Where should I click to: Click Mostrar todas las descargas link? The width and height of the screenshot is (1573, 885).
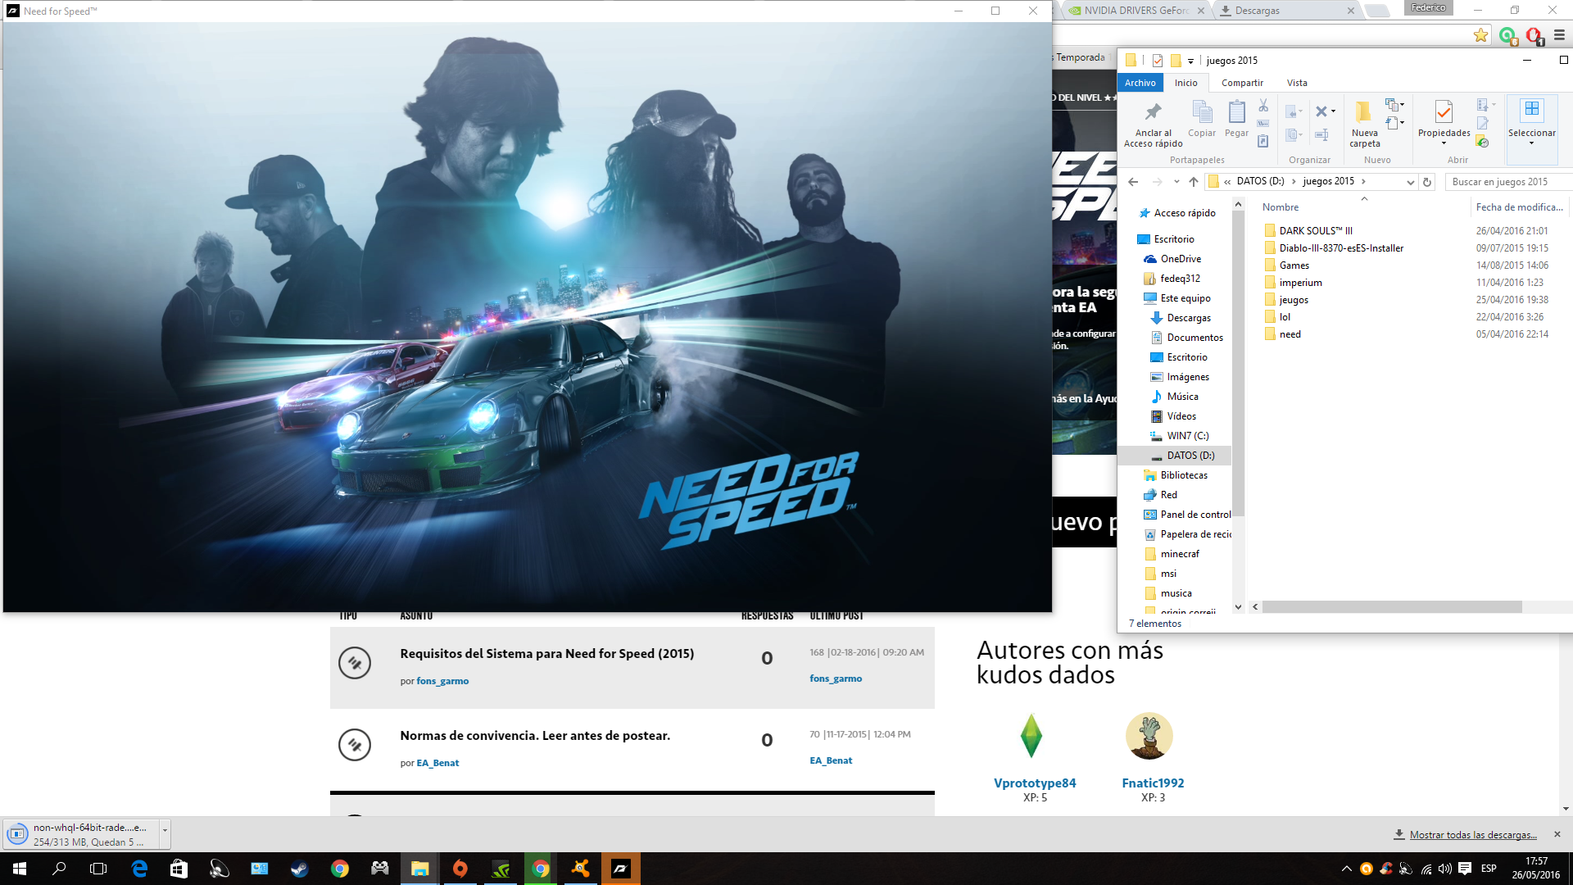(x=1472, y=834)
